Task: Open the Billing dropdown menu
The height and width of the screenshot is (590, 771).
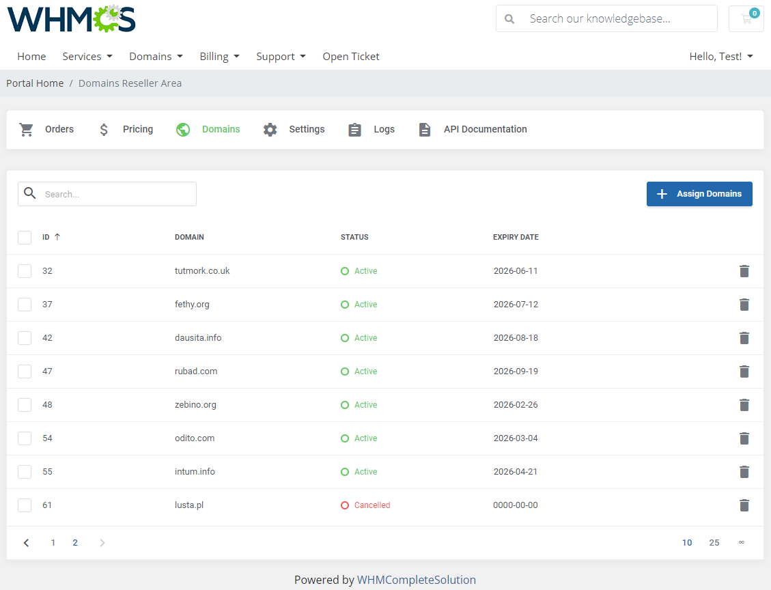Action: pyautogui.click(x=219, y=56)
